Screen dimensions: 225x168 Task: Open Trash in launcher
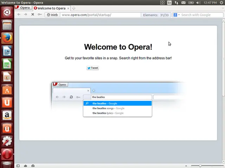[7, 165]
